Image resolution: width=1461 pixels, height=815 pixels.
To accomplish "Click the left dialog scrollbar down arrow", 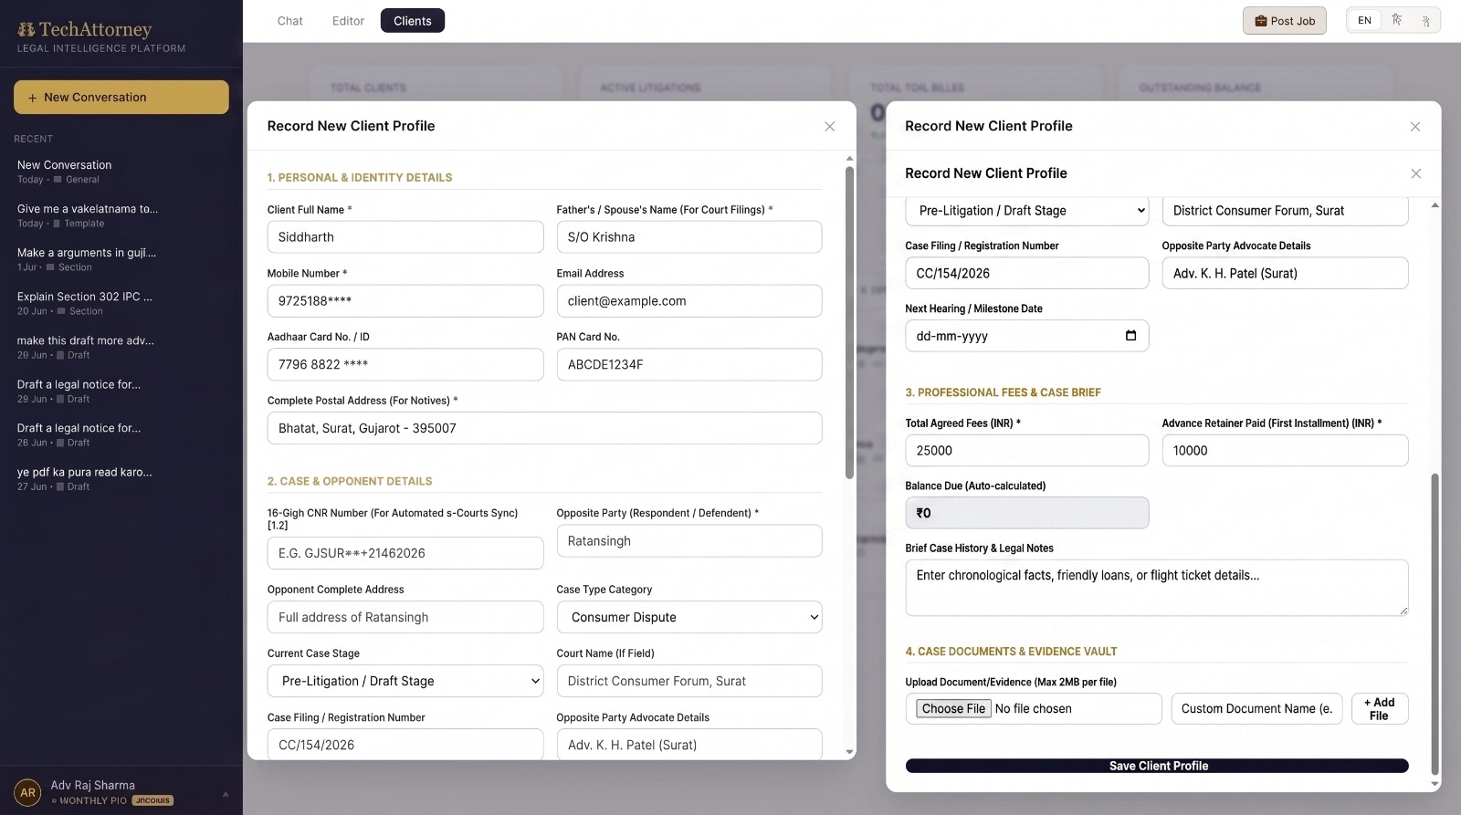I will 849,753.
